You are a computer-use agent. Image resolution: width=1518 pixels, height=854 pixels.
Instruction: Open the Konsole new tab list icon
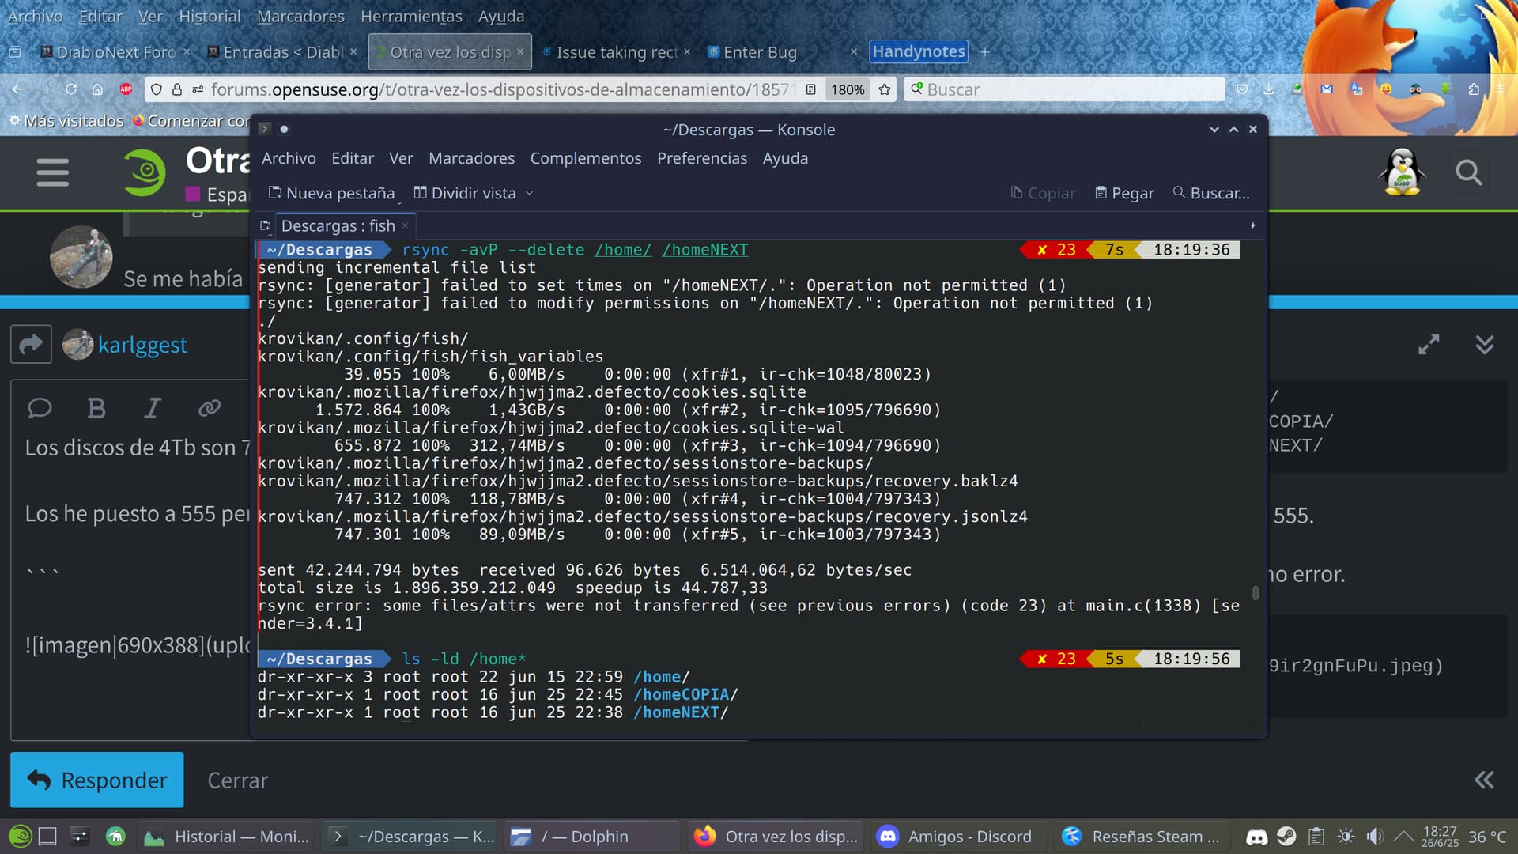click(266, 226)
